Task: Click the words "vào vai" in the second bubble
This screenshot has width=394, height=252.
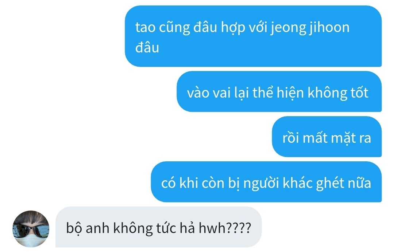Action: (x=209, y=93)
